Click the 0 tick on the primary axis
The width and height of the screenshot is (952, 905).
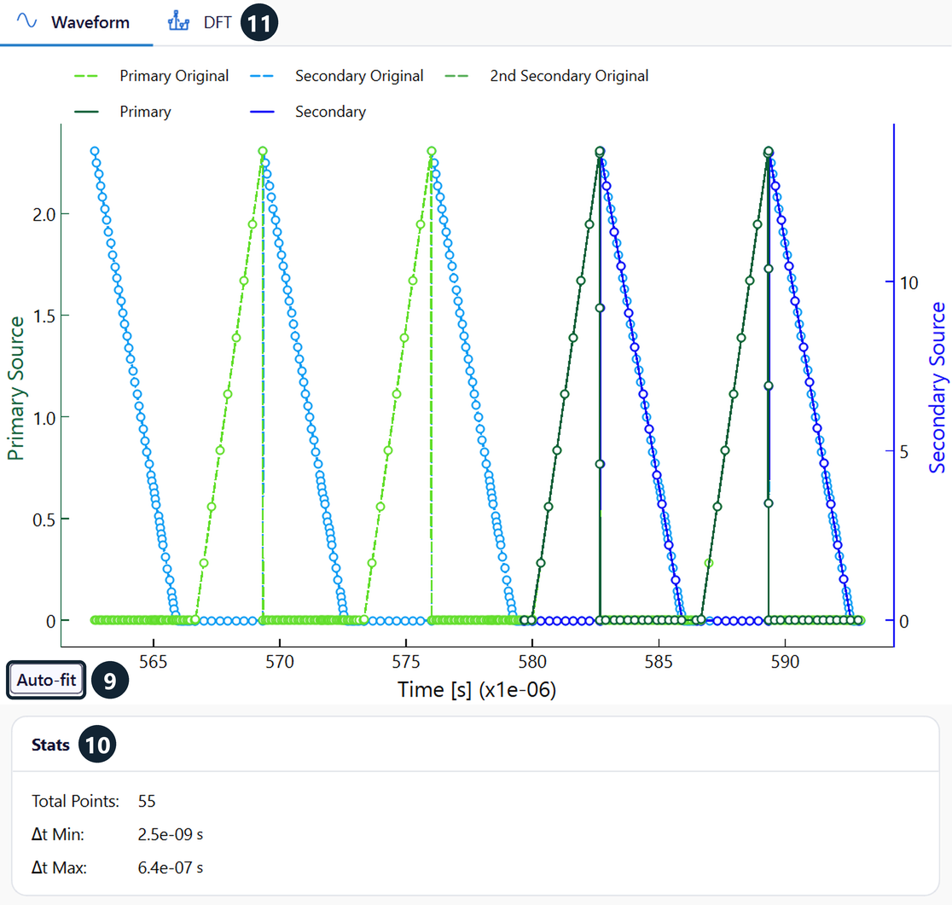50,622
